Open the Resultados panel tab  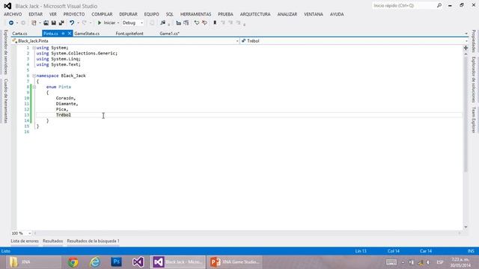tap(53, 241)
